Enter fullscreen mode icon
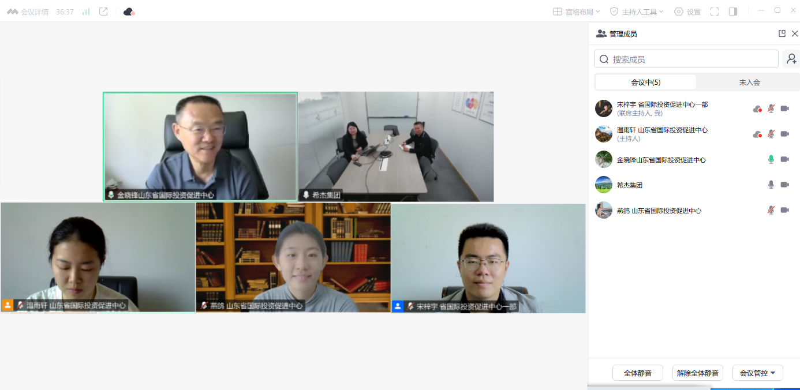Screen dimensions: 800x390 tap(715, 12)
